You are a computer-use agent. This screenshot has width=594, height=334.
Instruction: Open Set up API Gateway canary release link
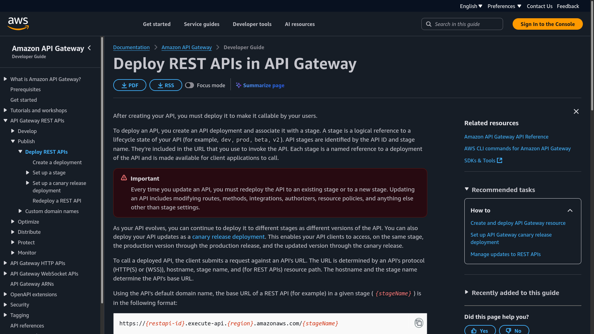[x=511, y=238]
